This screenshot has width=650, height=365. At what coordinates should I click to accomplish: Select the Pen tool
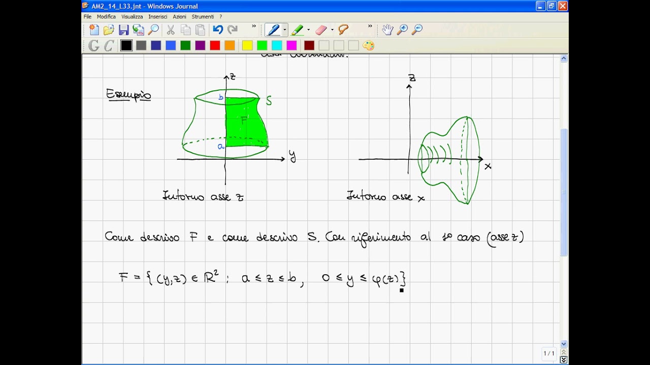point(273,30)
